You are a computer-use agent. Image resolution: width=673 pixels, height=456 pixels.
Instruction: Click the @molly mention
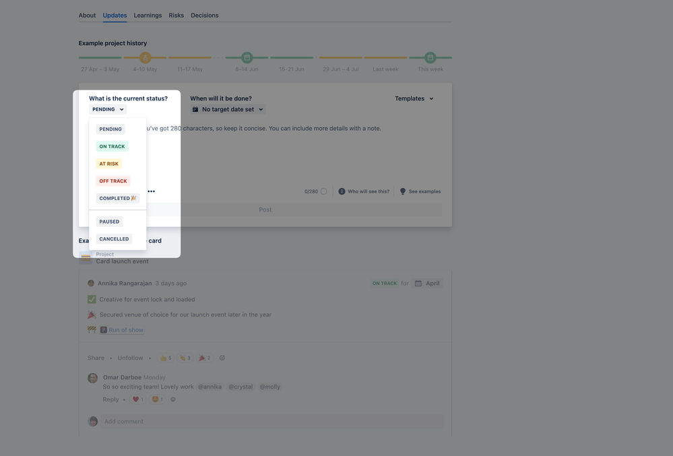click(x=269, y=387)
